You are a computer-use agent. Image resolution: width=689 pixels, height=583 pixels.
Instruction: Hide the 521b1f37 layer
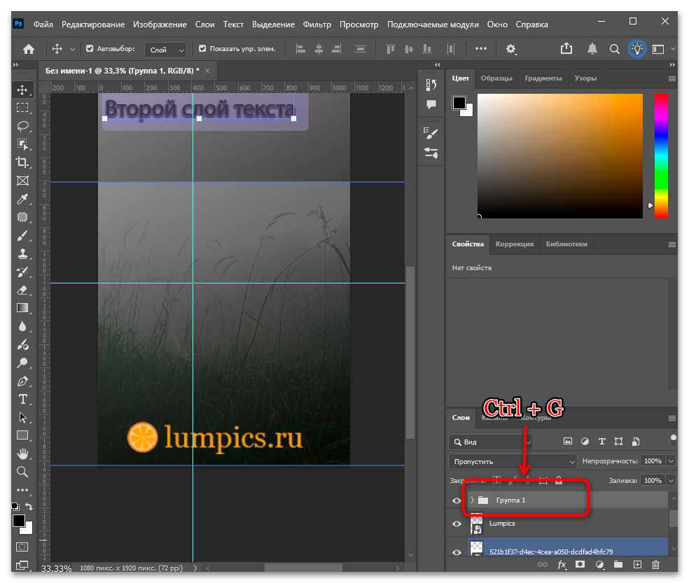click(457, 552)
